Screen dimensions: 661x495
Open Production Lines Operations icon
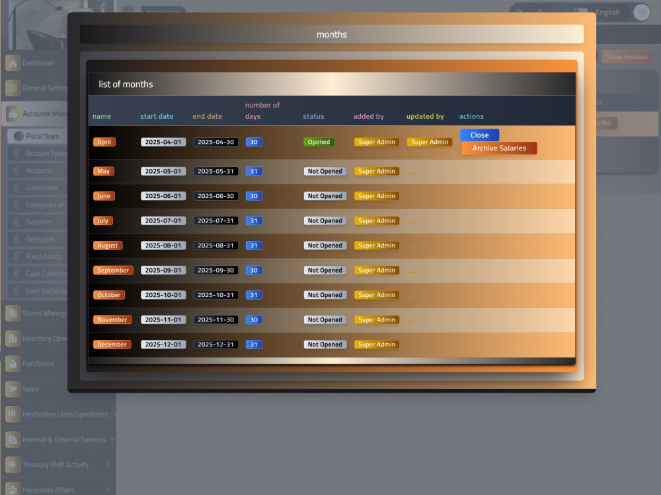13,414
